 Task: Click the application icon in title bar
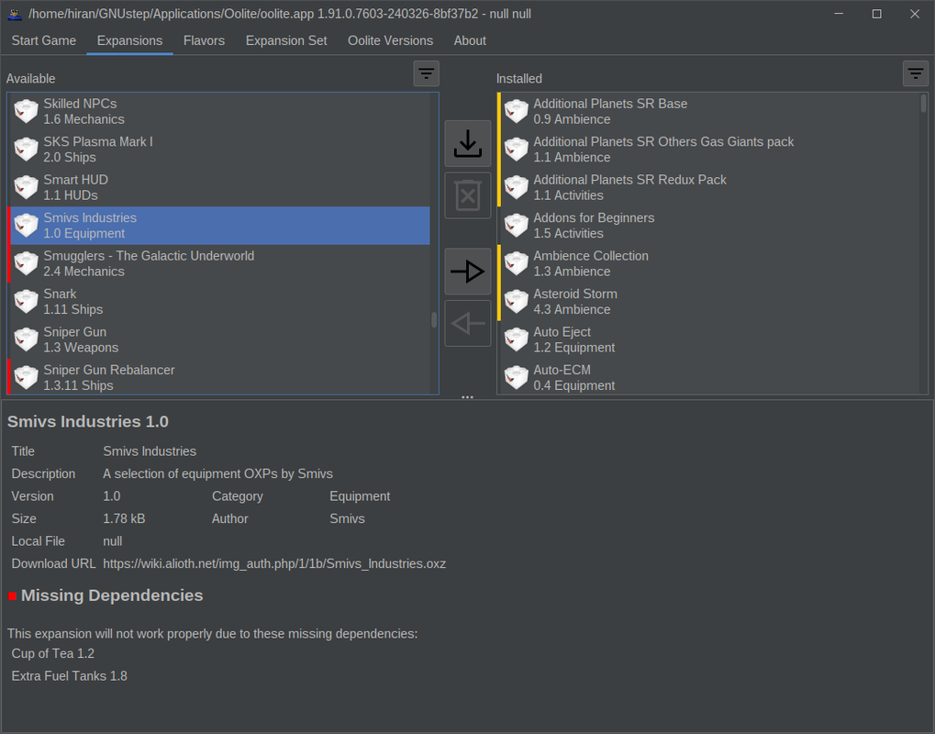15,14
